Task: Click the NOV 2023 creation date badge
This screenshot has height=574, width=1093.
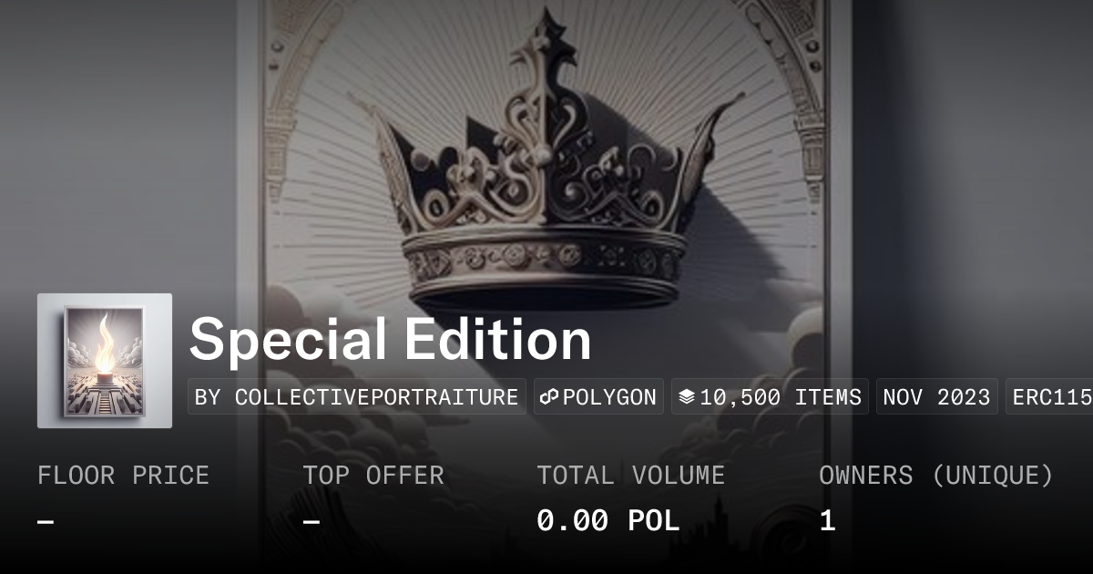Action: 936,397
